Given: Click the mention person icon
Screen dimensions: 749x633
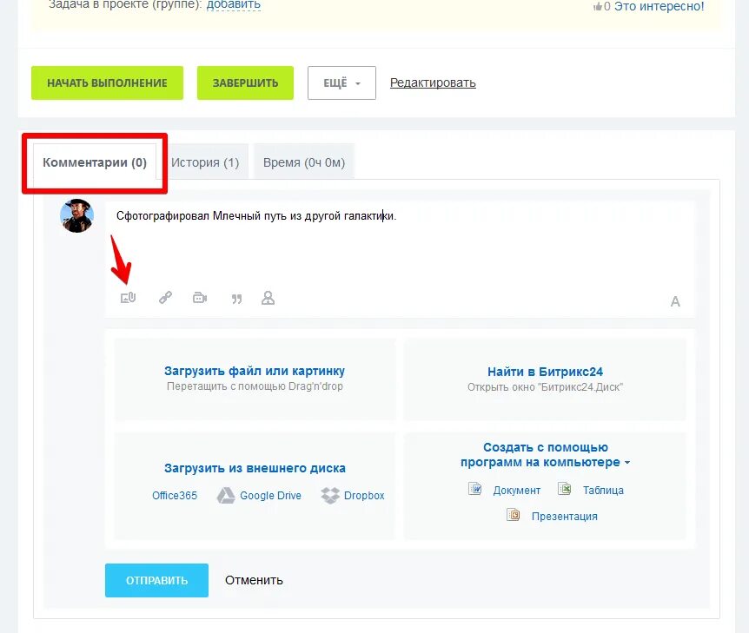Looking at the screenshot, I should point(268,298).
